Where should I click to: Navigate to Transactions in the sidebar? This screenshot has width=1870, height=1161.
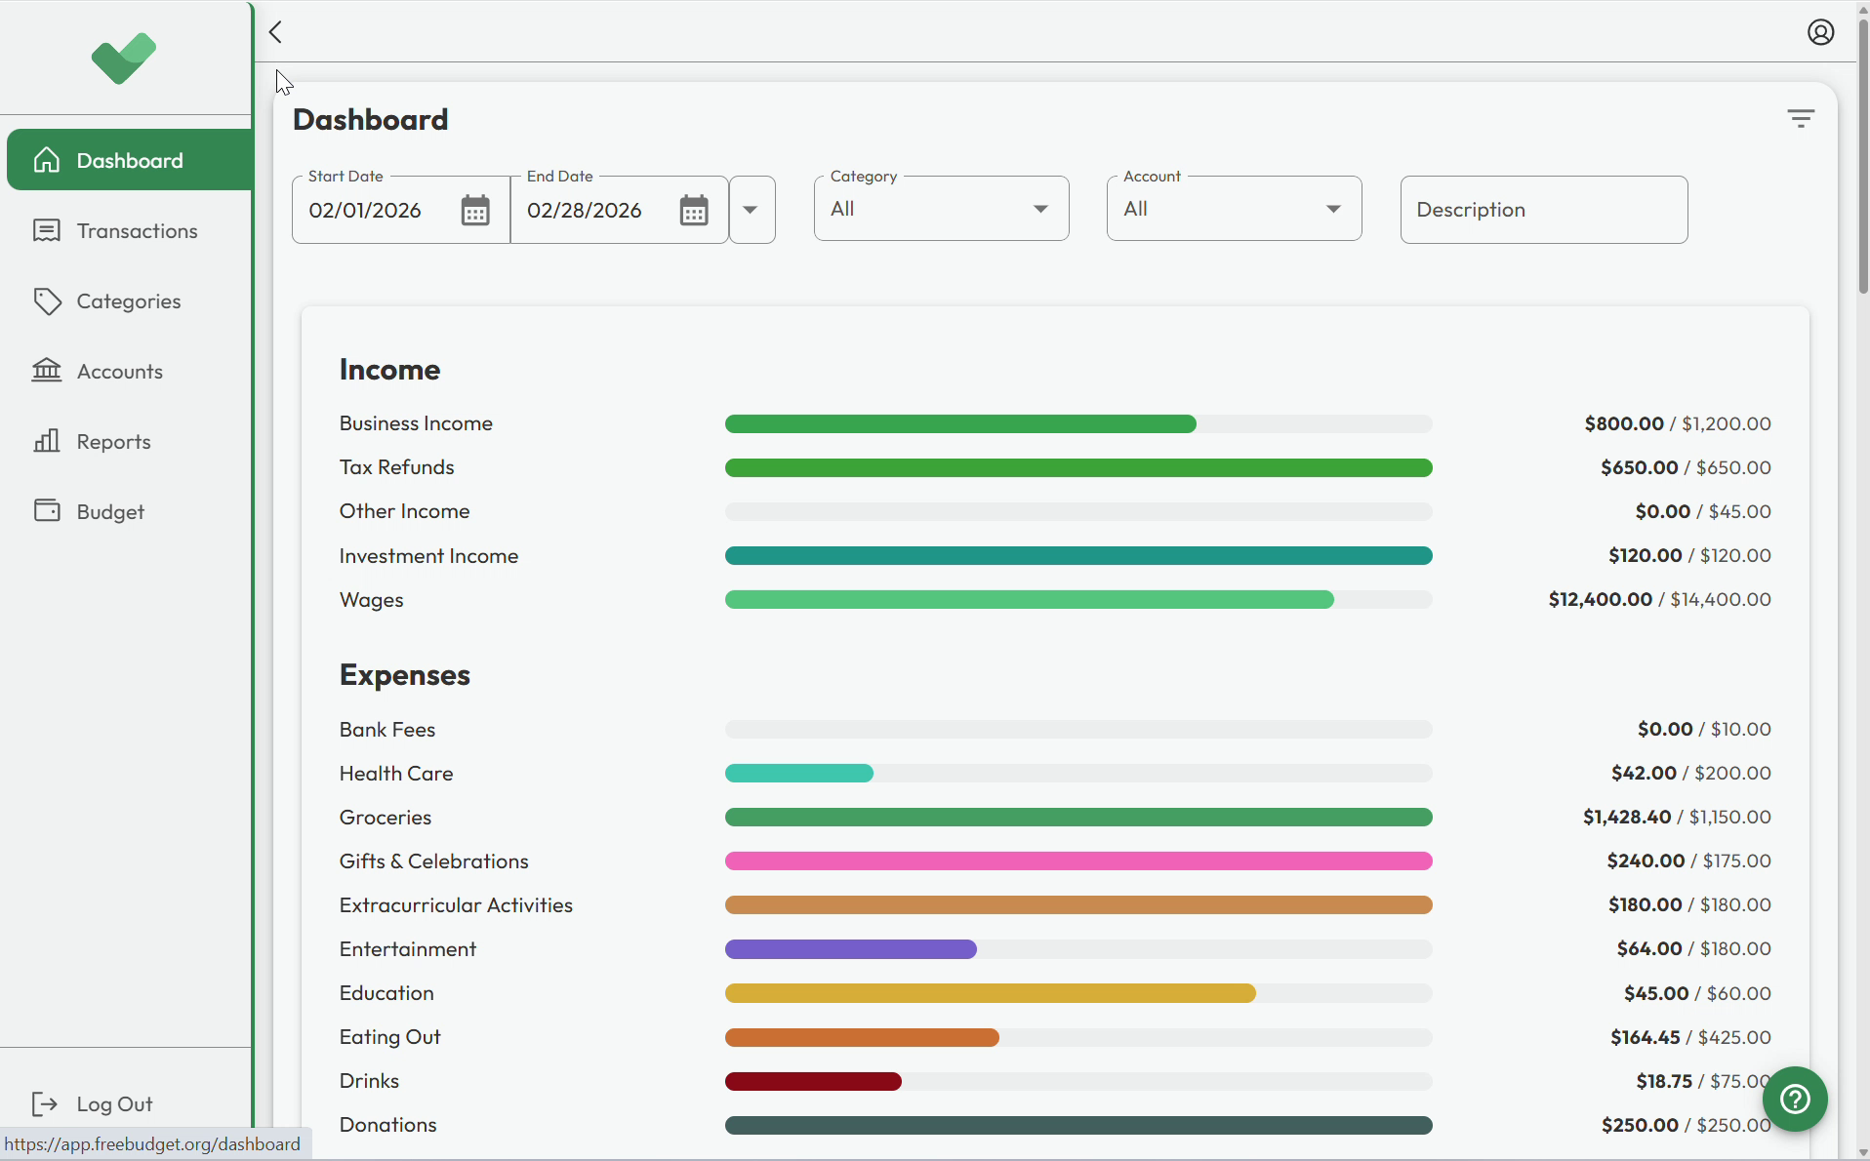[x=137, y=230]
